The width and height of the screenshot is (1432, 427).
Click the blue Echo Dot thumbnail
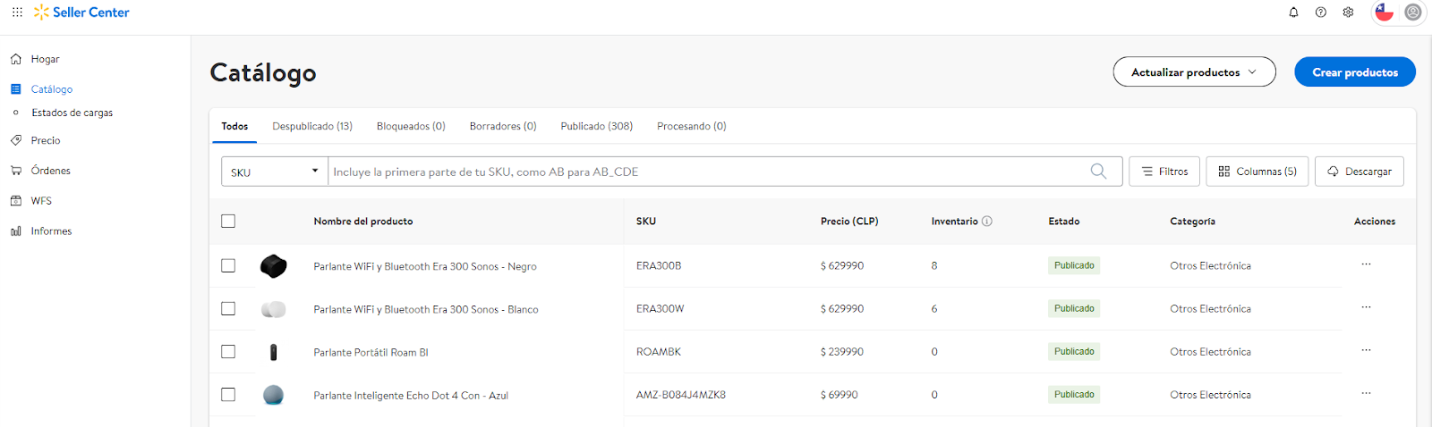coord(274,395)
